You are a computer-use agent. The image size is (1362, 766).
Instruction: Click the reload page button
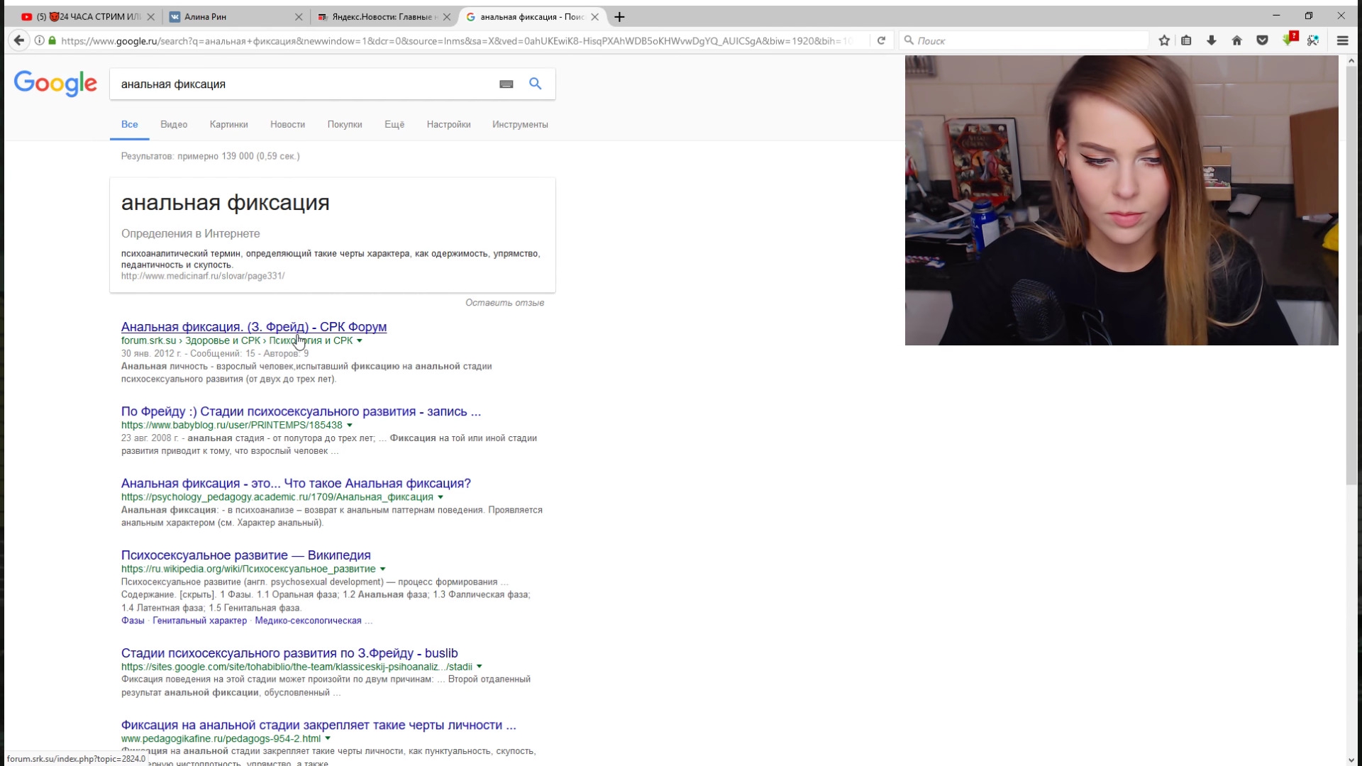[x=881, y=40]
